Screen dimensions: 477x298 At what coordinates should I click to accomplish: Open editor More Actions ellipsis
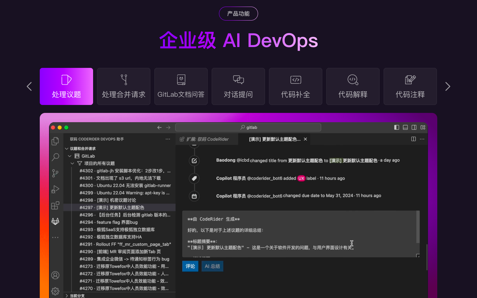[422, 139]
